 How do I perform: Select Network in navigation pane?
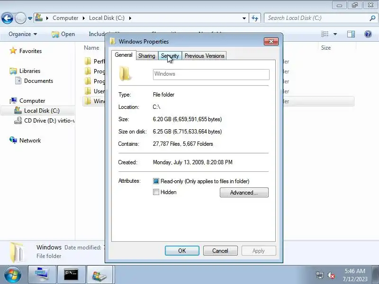[30, 141]
